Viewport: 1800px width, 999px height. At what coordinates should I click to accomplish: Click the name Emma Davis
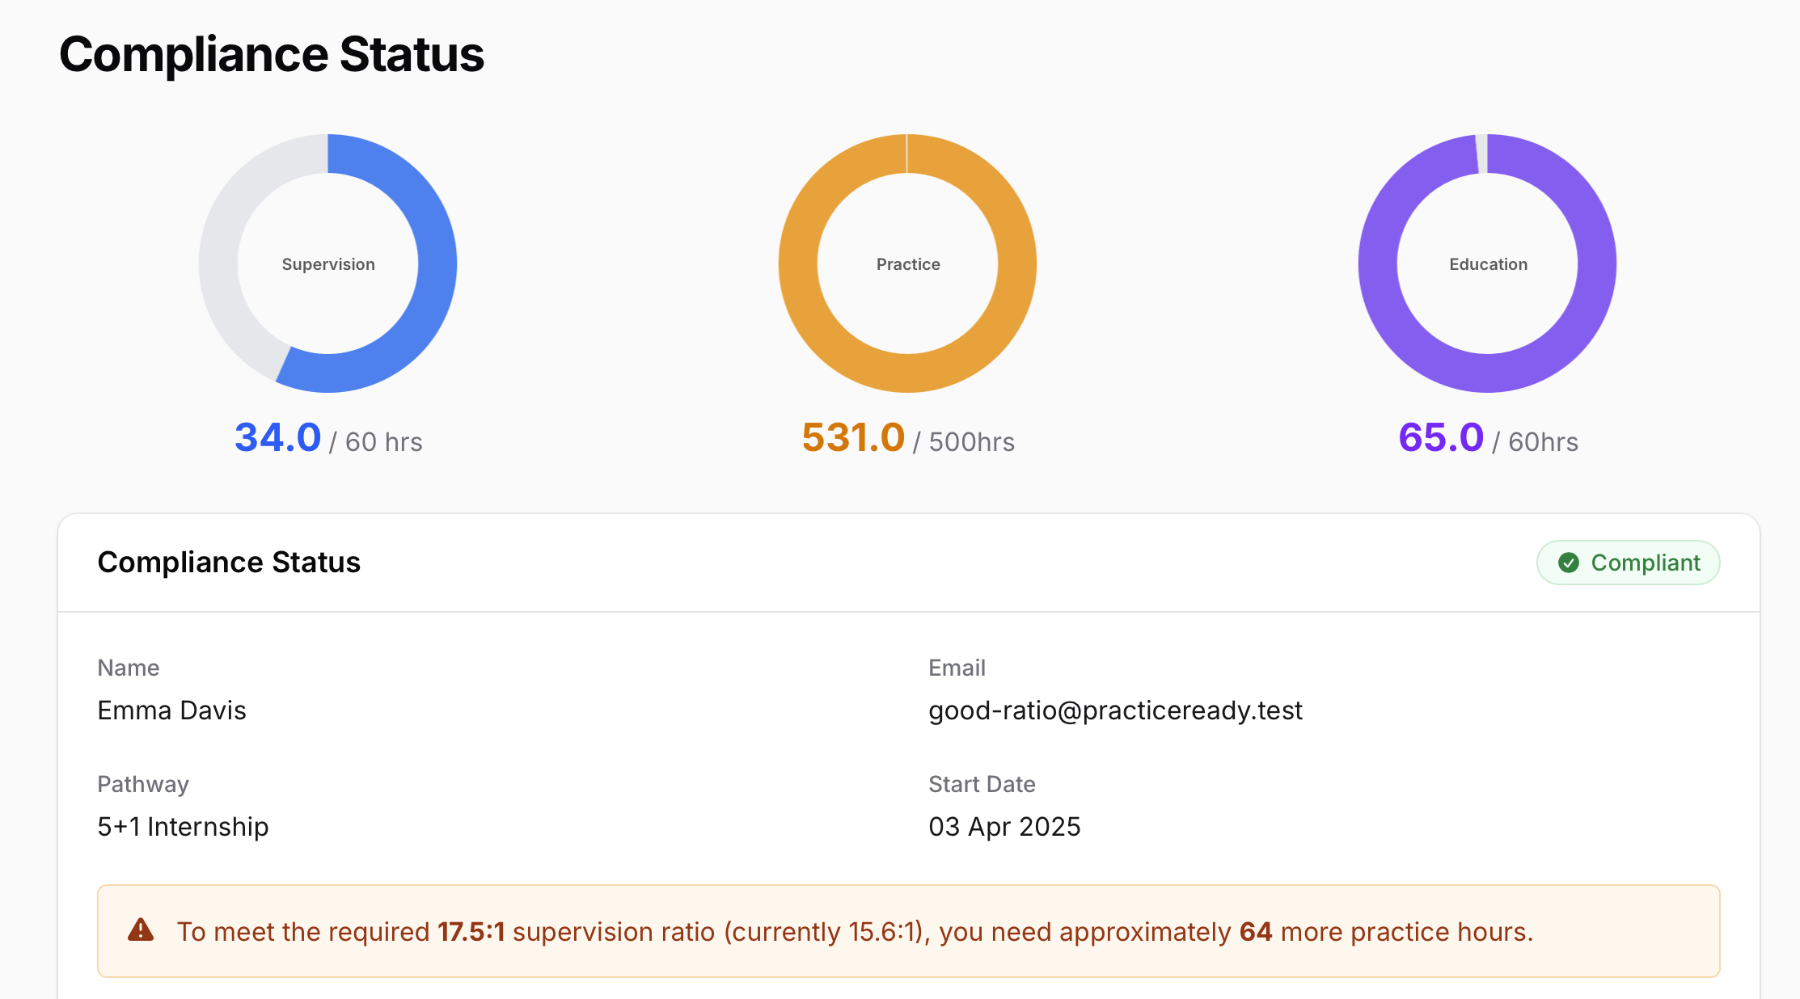[172, 710]
